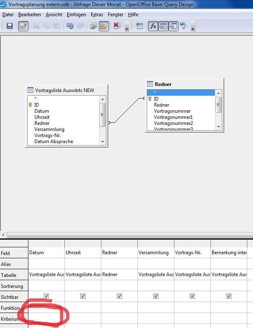This screenshot has height=328, width=253.
Task: Select the Versammlung field in Vortragsliste table
Action: click(x=49, y=129)
